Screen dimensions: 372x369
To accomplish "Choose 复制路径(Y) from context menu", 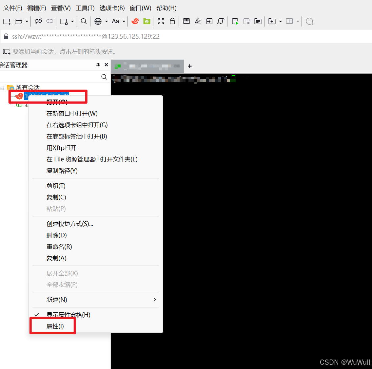I will 96,171.
